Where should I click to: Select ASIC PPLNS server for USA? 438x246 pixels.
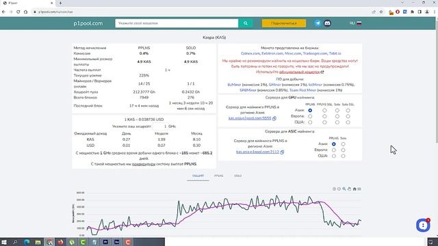[334, 156]
